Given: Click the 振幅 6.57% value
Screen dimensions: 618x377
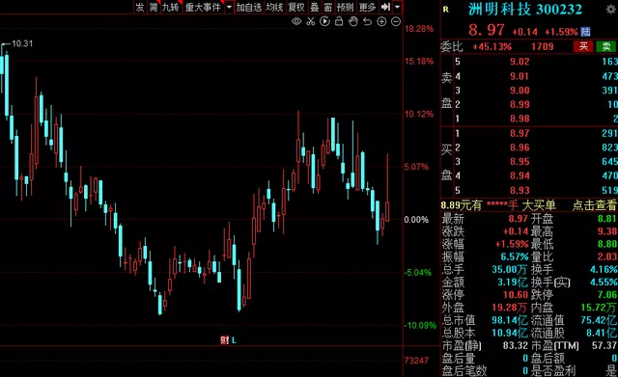Looking at the screenshot, I should [x=515, y=257].
